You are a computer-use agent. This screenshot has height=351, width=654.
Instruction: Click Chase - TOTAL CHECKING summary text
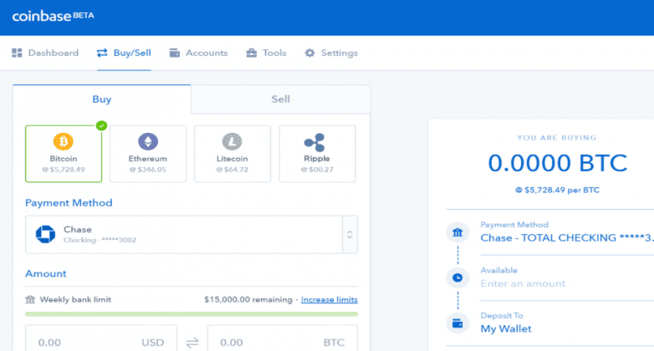pyautogui.click(x=567, y=238)
